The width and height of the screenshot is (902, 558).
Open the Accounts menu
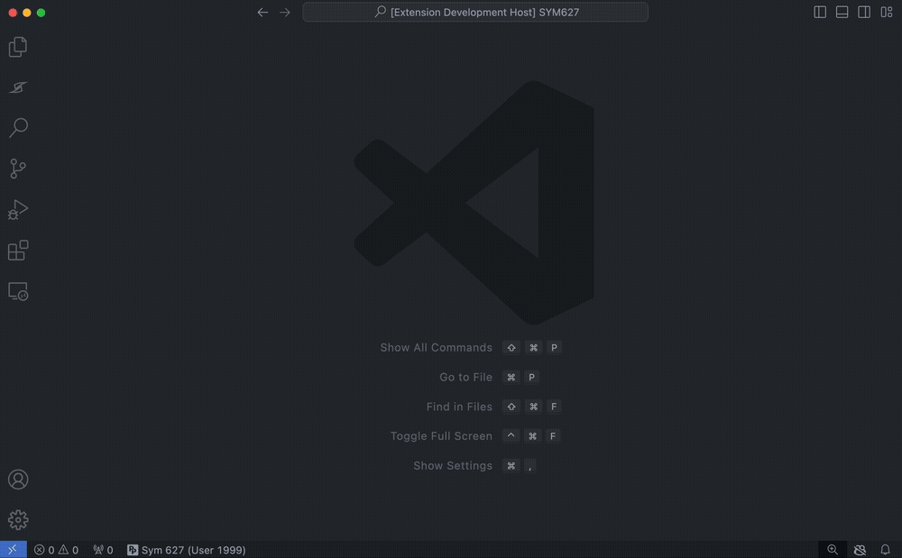pos(18,480)
